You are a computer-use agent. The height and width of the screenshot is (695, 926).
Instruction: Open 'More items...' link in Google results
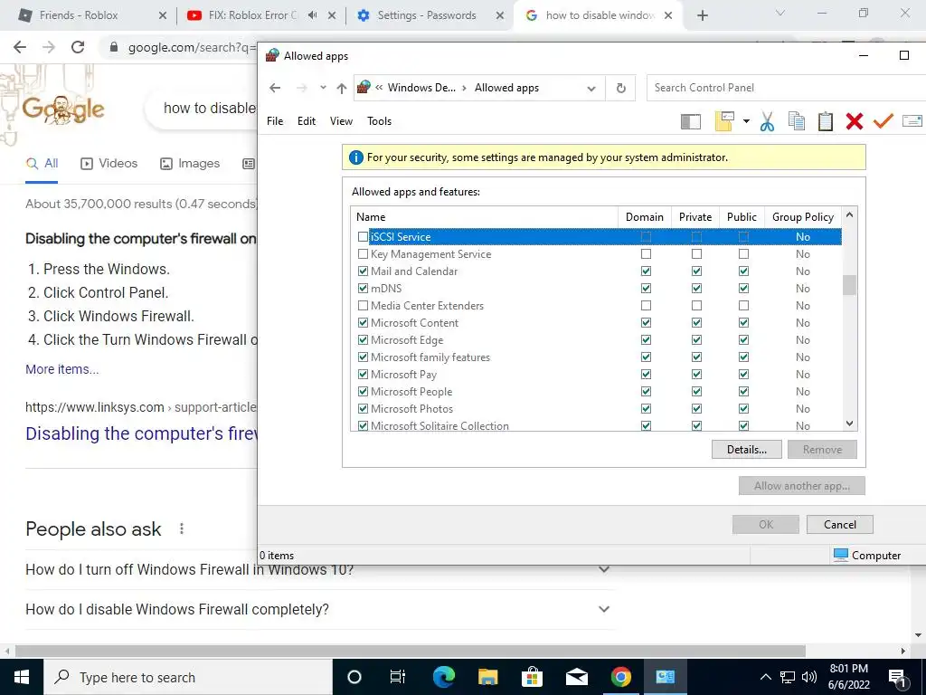tap(62, 369)
